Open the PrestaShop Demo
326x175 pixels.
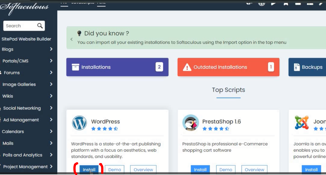pos(226,170)
